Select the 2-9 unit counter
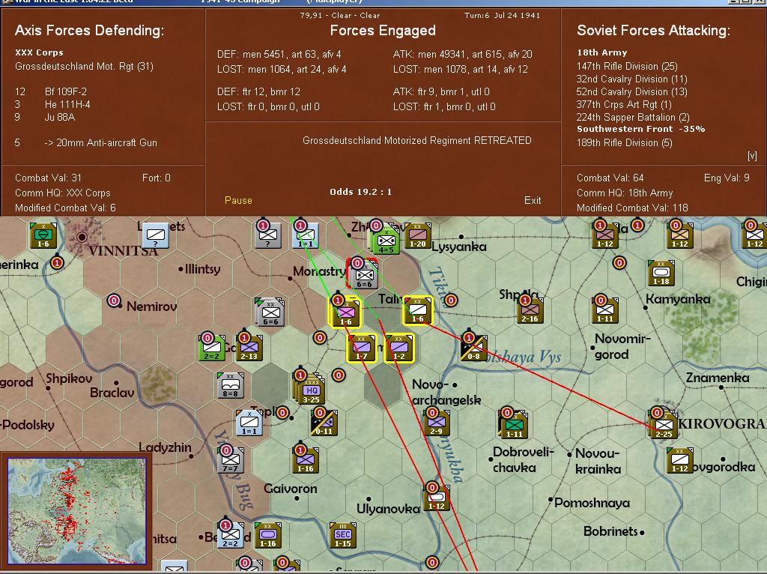 [437, 423]
